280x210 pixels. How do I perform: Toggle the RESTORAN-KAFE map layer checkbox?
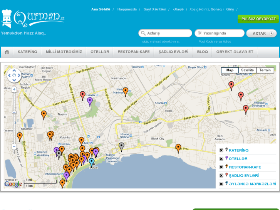(x=221, y=167)
